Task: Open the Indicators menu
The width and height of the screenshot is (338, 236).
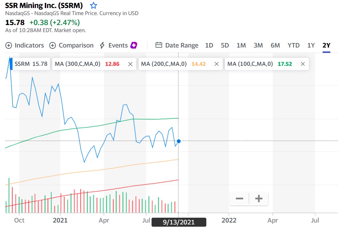Action: click(x=25, y=45)
